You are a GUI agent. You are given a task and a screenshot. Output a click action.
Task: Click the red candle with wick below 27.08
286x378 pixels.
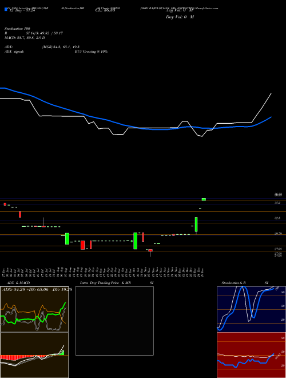(150, 250)
